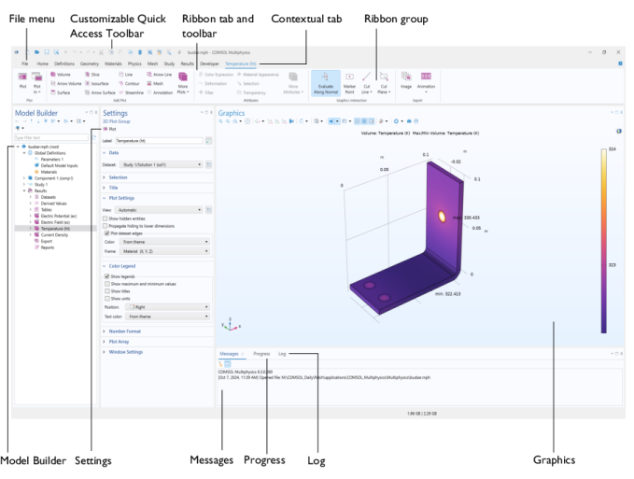
Task: Click the Plot icon in Settings
Action: [109, 129]
